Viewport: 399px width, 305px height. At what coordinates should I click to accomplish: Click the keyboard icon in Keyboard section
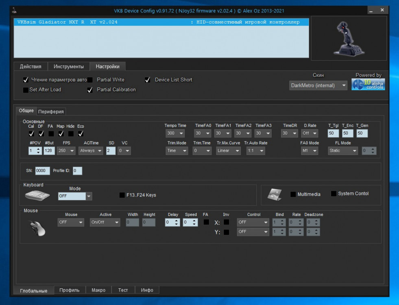[37, 196]
